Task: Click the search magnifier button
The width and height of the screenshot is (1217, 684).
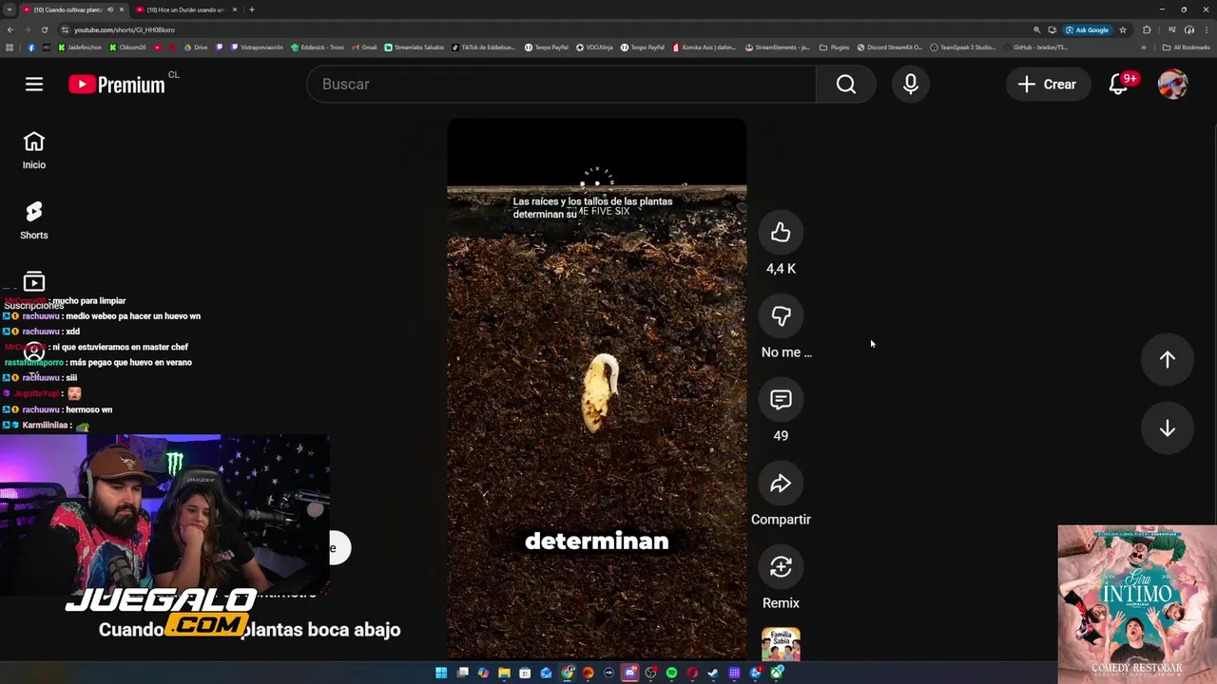Action: click(x=846, y=85)
